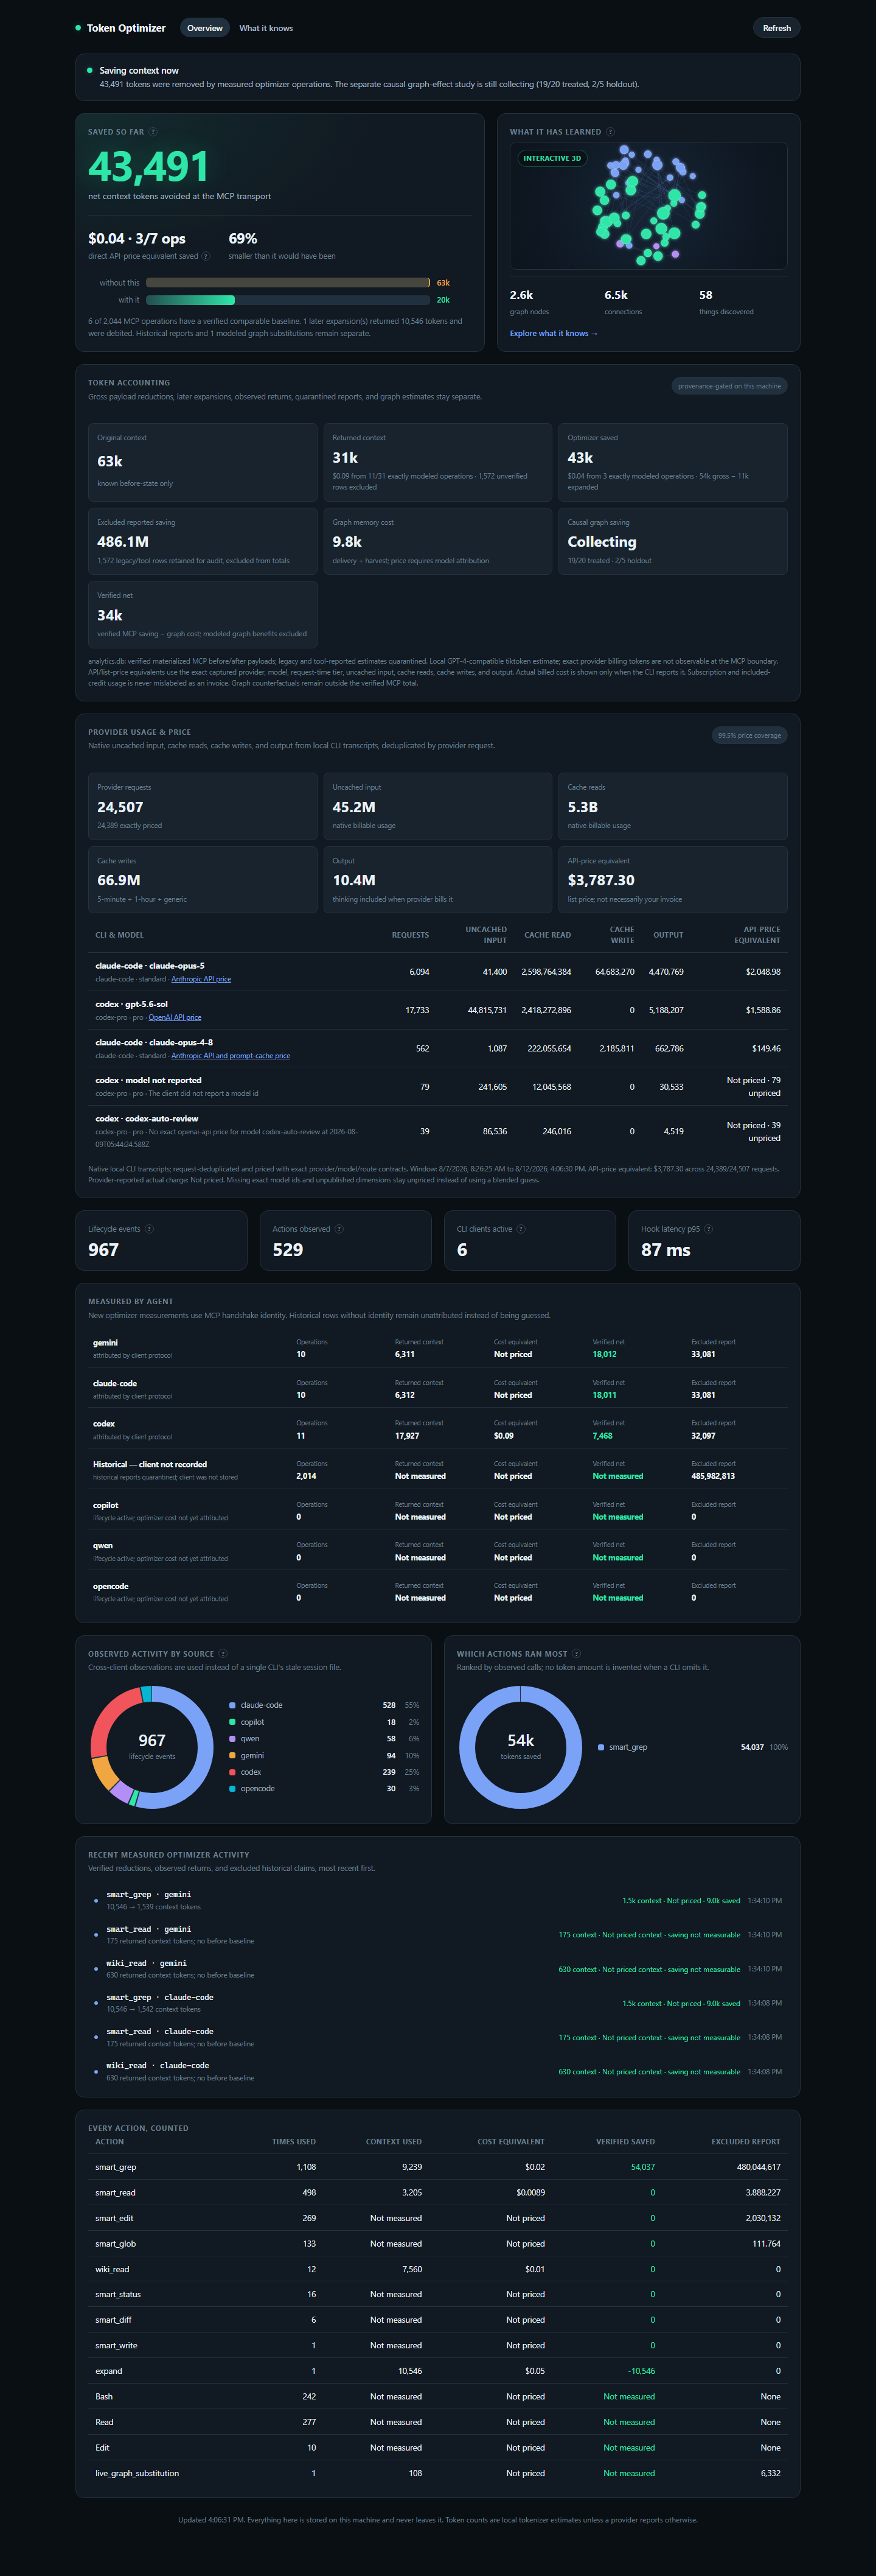This screenshot has height=2576, width=876.
Task: Click the API-price equivalent $3,787.30 card
Action: coord(672,879)
